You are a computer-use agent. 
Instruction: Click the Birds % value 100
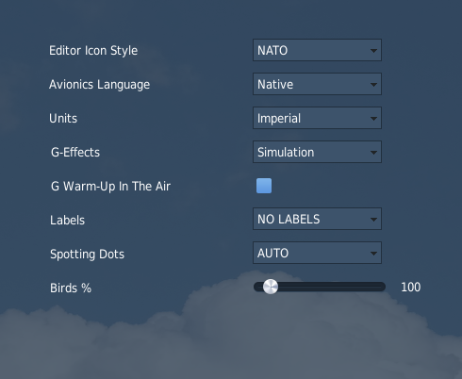pyautogui.click(x=410, y=288)
